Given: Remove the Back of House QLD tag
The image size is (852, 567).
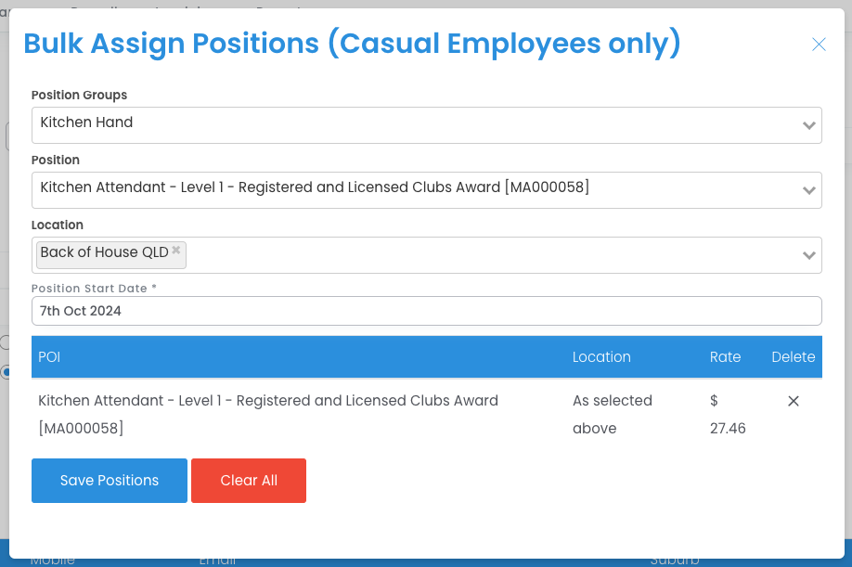Looking at the screenshot, I should point(176,250).
